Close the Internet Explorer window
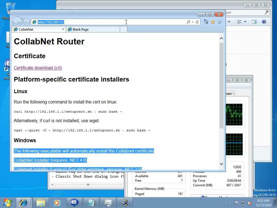The image size is (277, 208). coord(219,15)
